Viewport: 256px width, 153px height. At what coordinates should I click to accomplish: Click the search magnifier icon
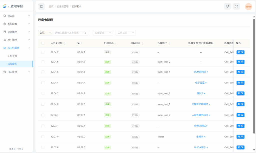[85, 33]
